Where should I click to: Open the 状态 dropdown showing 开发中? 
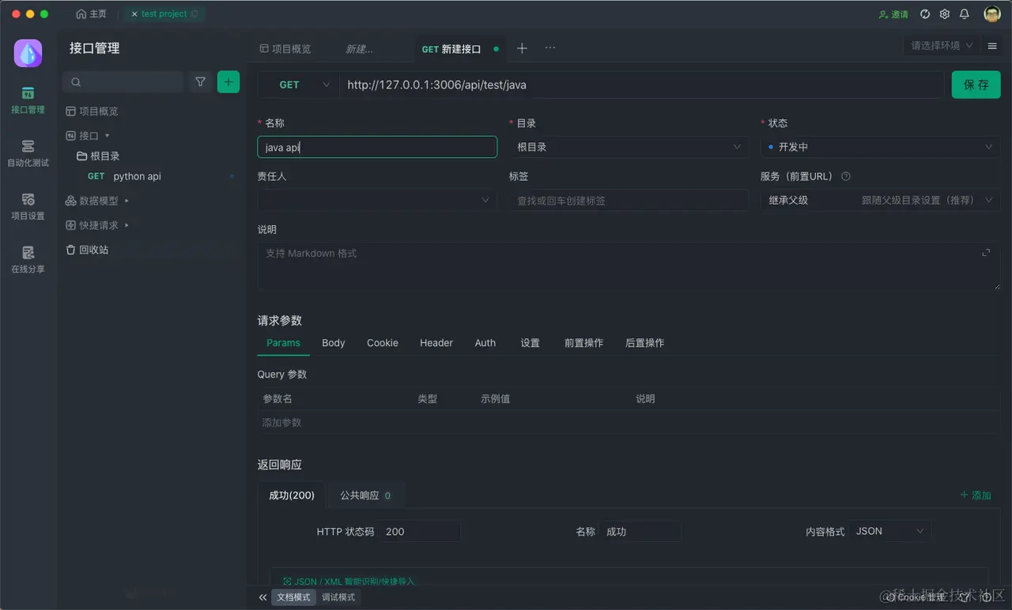(x=880, y=147)
